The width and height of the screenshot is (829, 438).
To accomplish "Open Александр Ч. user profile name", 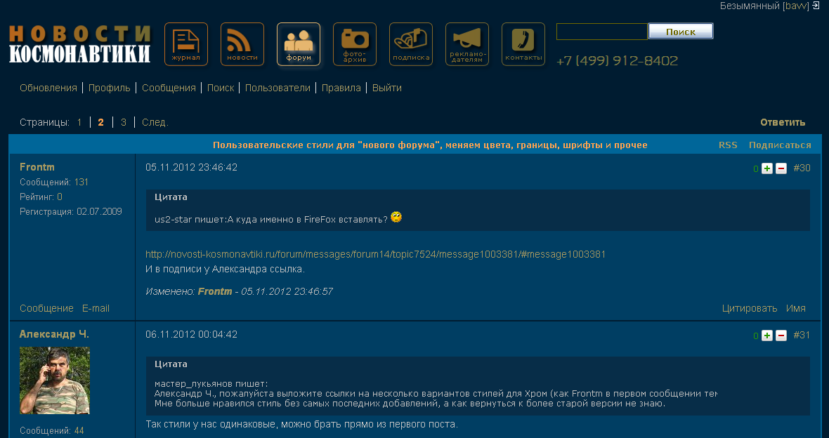I will [55, 334].
